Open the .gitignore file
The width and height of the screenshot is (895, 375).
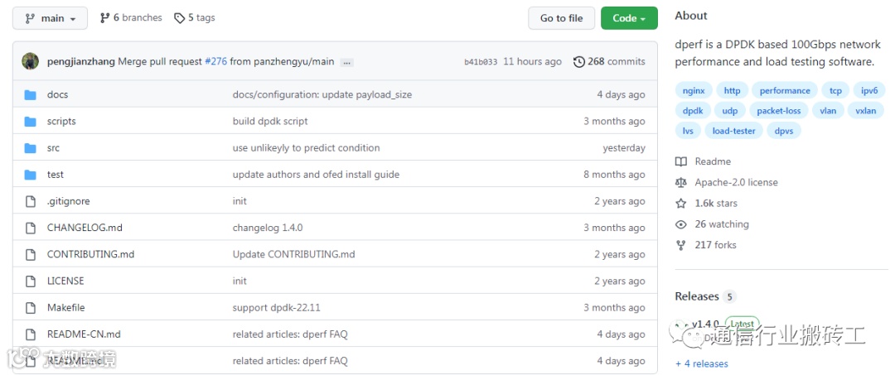[x=69, y=201]
